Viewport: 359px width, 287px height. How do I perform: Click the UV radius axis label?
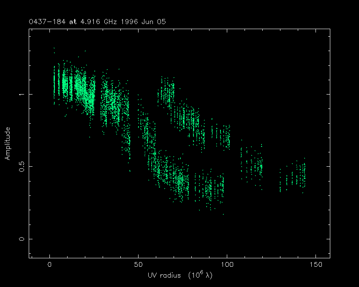tap(163, 276)
